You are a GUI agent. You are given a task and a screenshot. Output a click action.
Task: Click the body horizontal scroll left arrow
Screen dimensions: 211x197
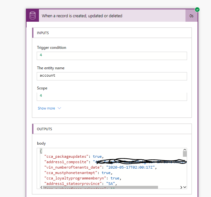[x=40, y=187]
